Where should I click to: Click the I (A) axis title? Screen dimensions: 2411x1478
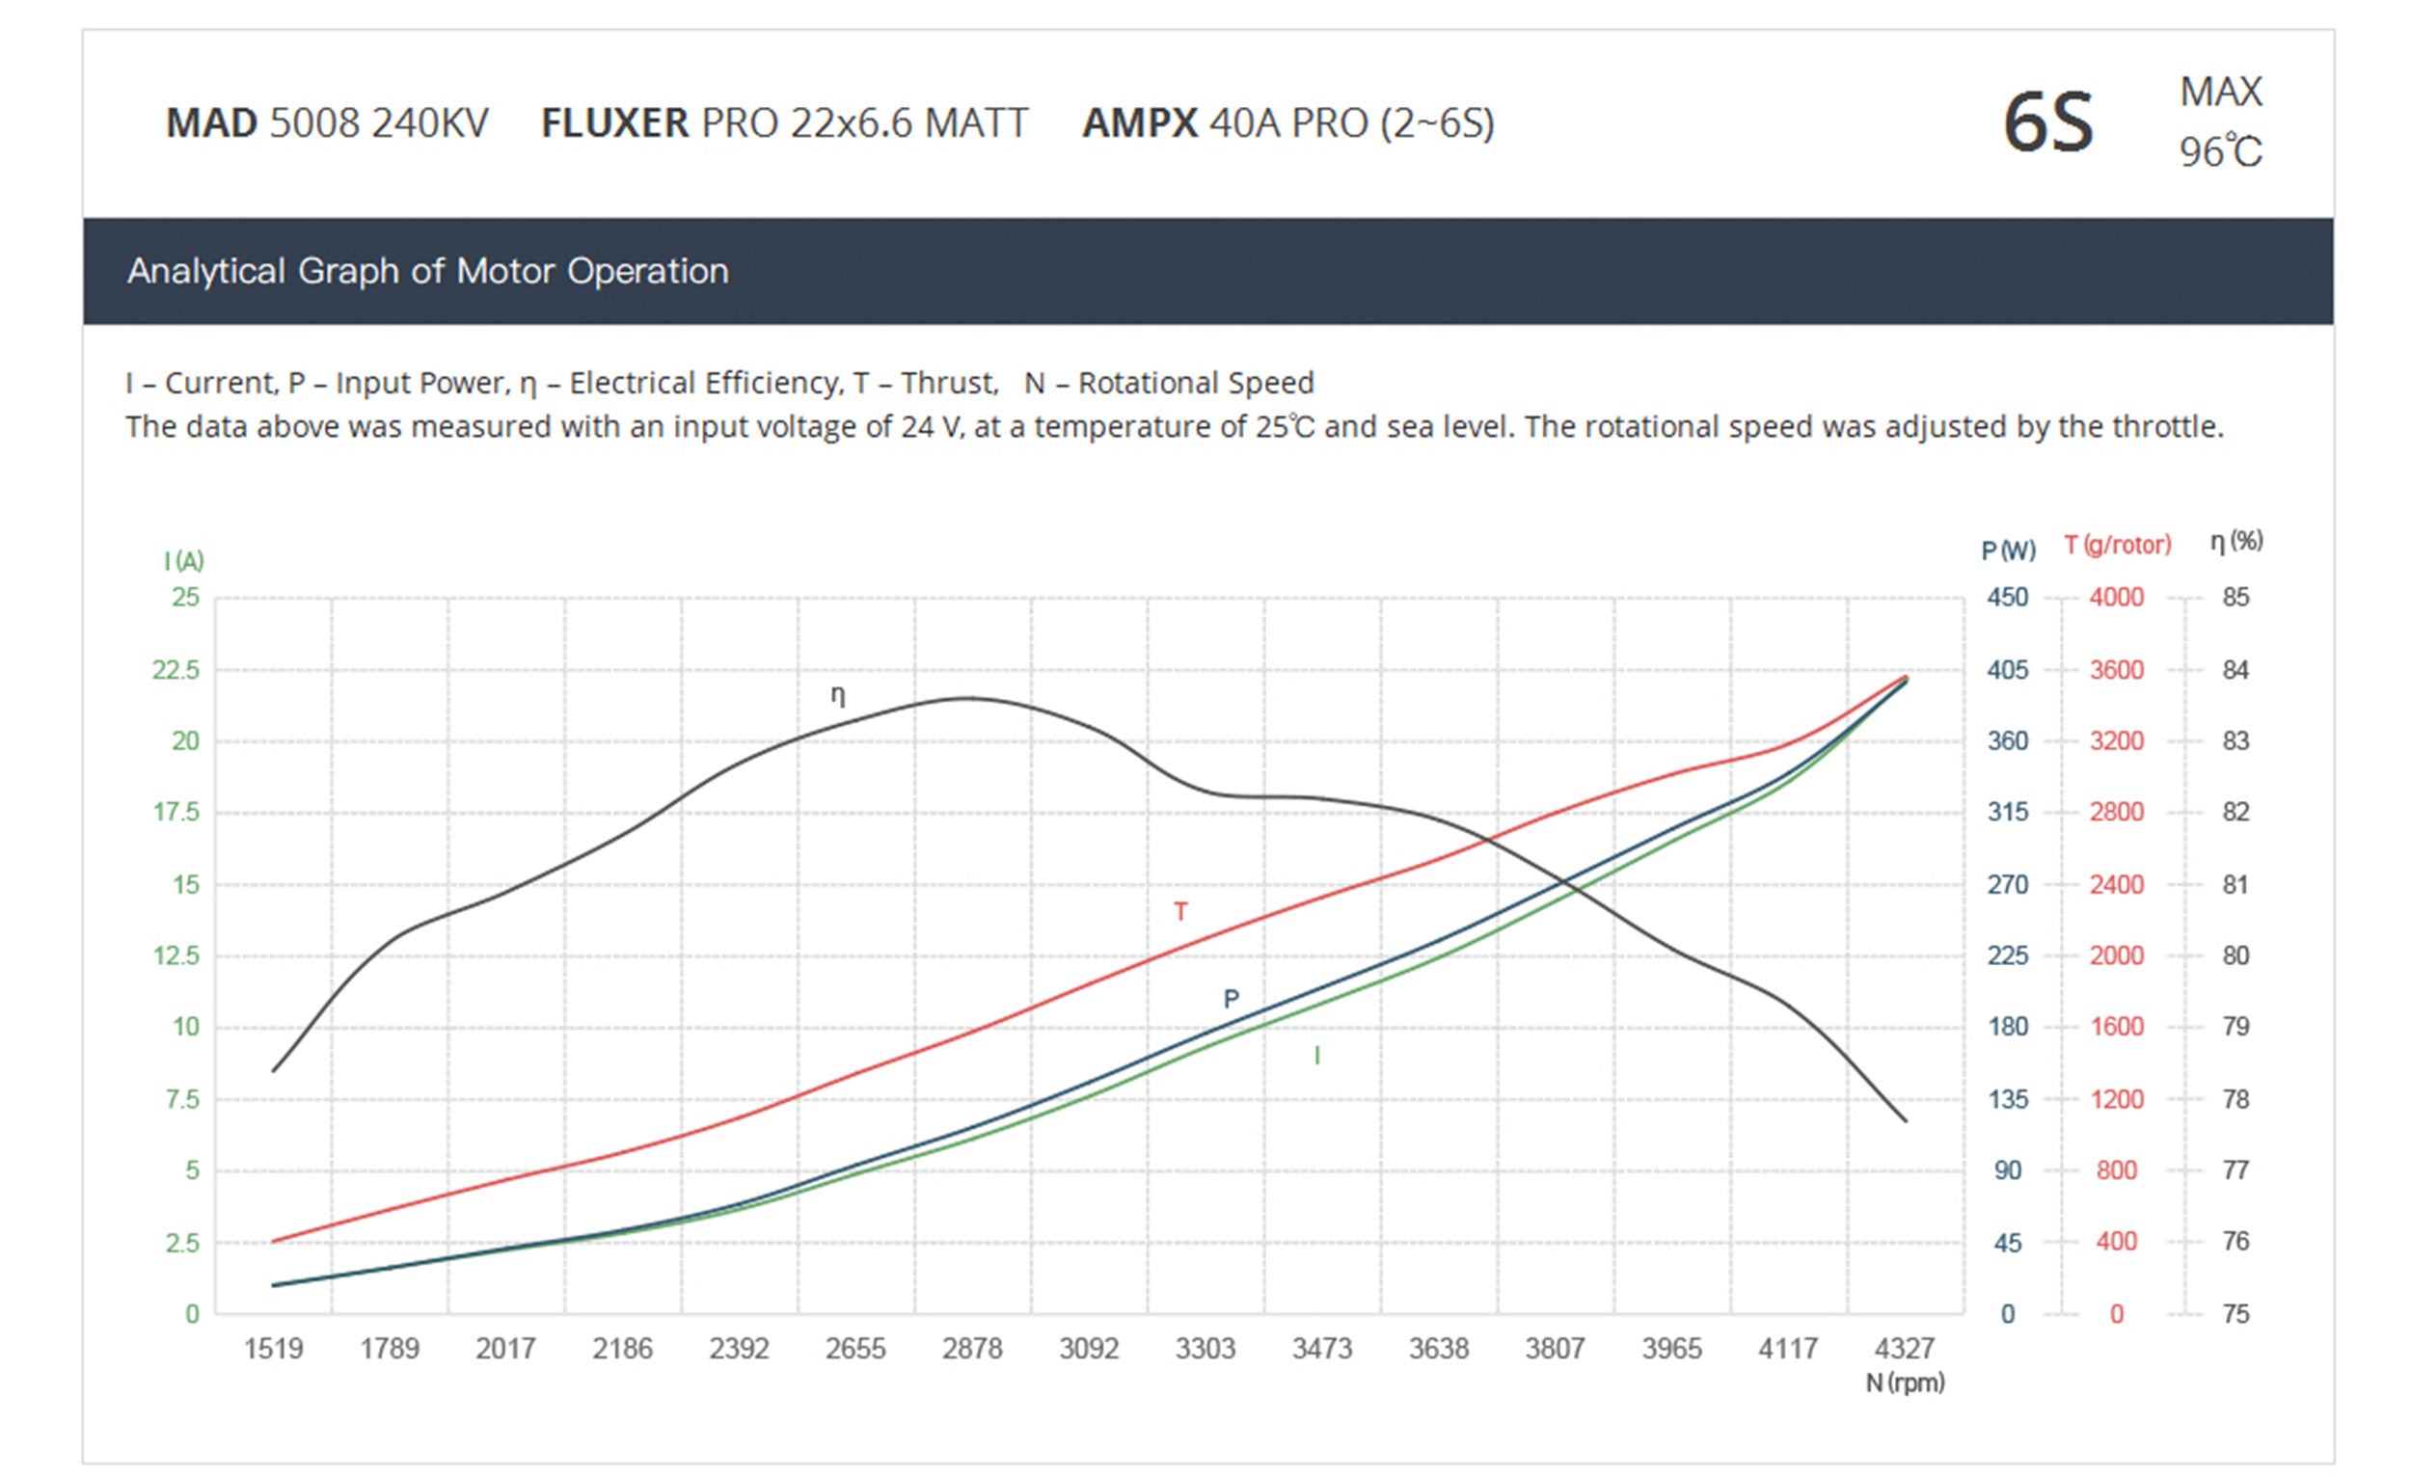(x=184, y=560)
